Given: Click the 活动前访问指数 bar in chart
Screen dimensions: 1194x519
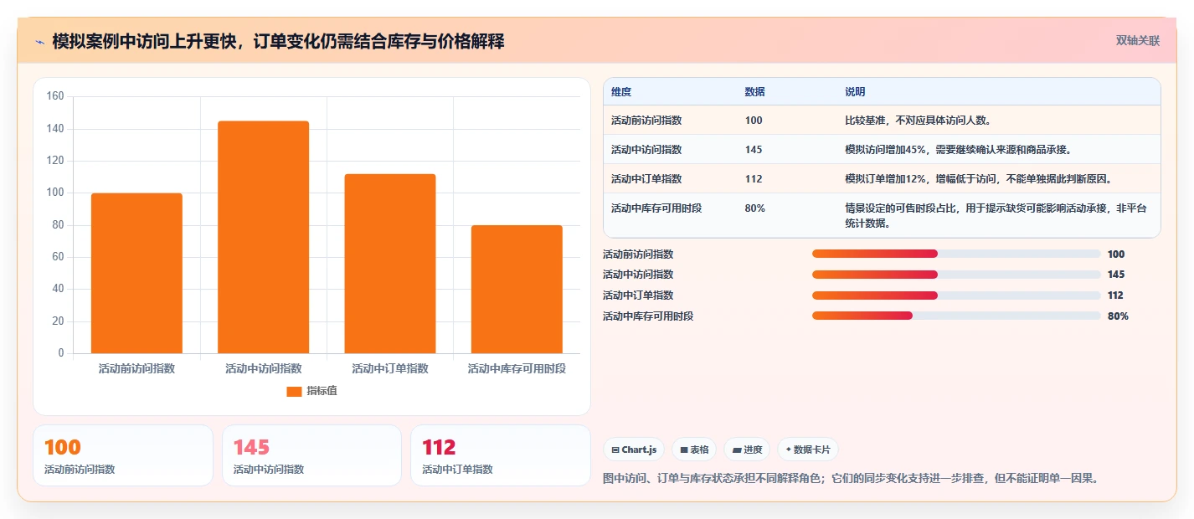Looking at the screenshot, I should coord(136,273).
